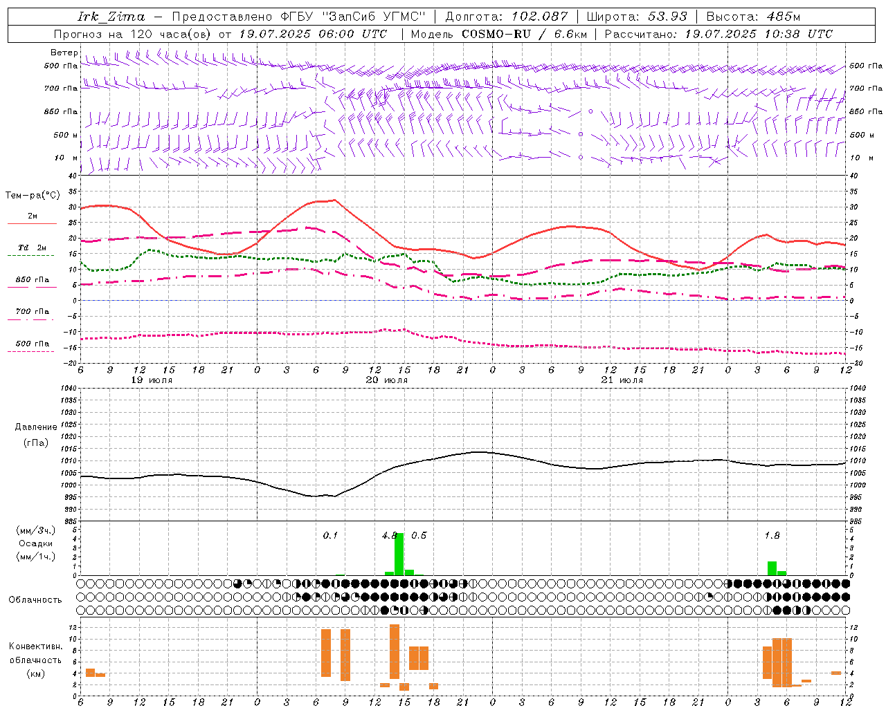
Task: Select the text Предоставлено ФГБУ "ЗапСиб УГМС"
Action: click(298, 17)
